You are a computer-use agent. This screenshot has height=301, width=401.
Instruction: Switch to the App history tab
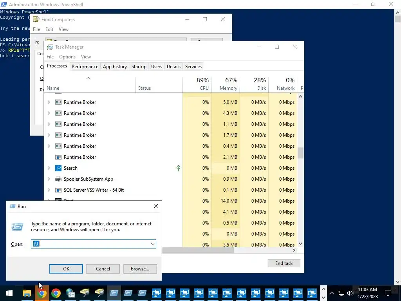point(115,67)
